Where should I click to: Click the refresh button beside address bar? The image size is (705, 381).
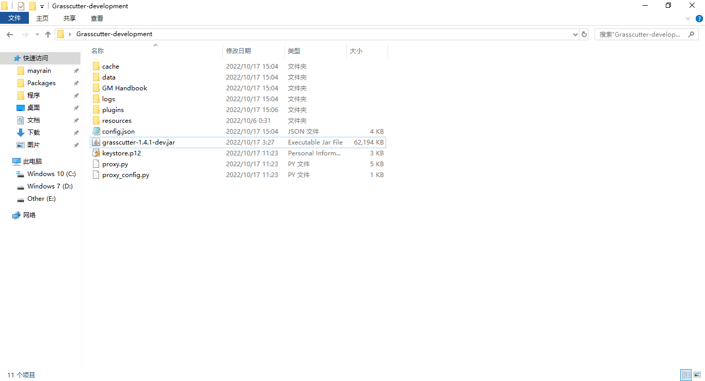click(584, 34)
